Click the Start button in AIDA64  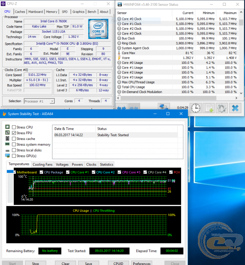coord(12,263)
